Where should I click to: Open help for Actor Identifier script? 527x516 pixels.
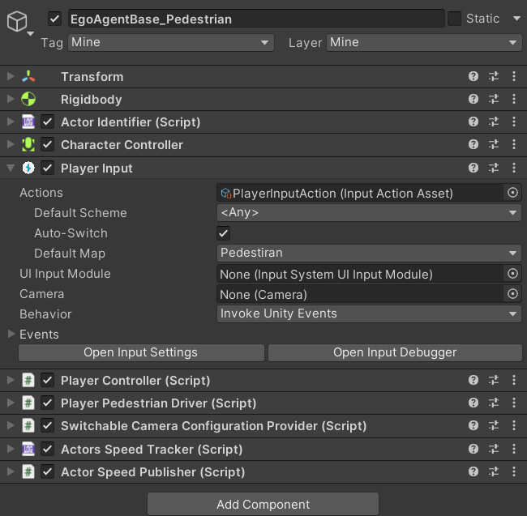473,122
